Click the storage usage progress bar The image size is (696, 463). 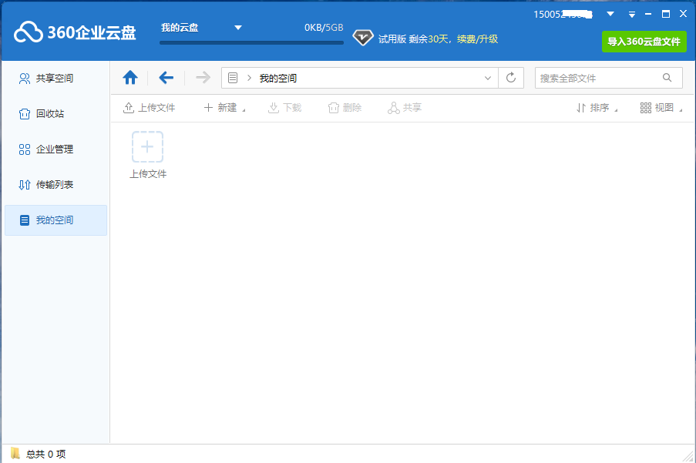(252, 43)
